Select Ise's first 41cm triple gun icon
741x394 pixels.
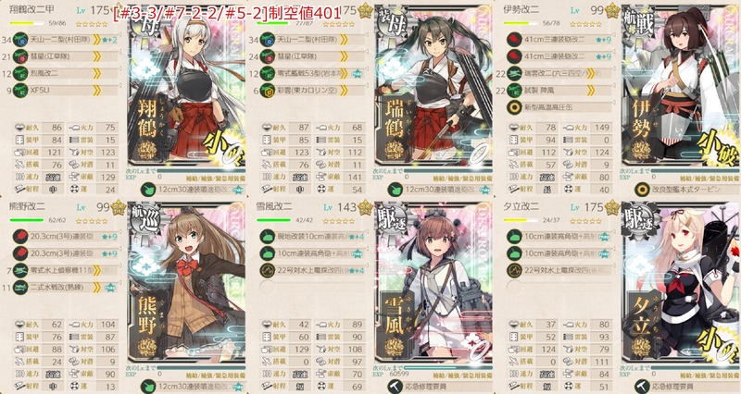point(514,40)
